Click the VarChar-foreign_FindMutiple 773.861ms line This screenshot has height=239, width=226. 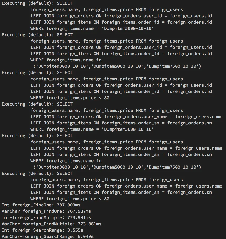pyautogui.click(x=52, y=224)
